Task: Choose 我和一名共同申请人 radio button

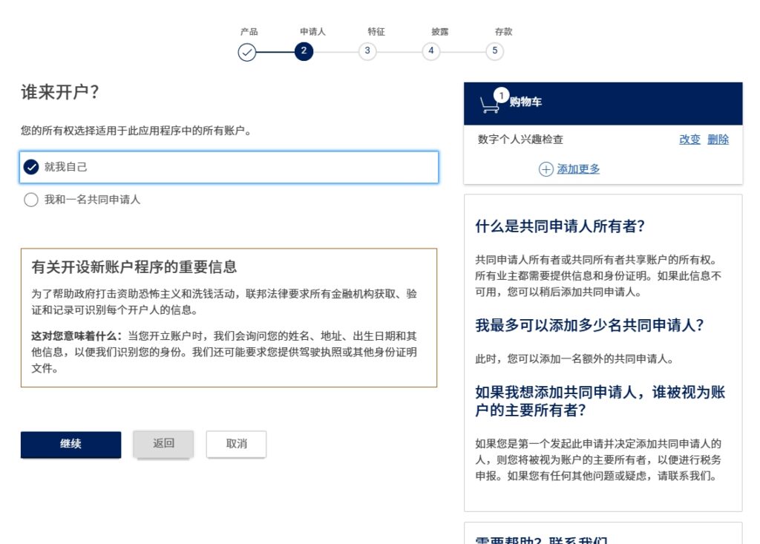Action: 31,200
